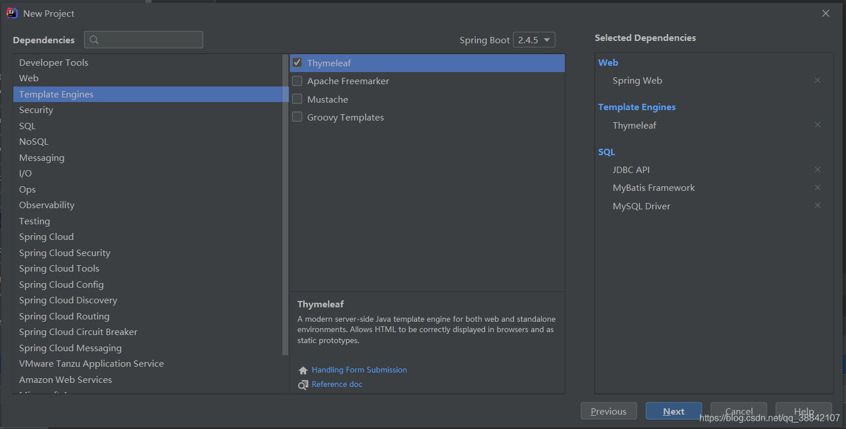Choose Spring Cloud Routing category
The height and width of the screenshot is (429, 846).
pos(147,316)
